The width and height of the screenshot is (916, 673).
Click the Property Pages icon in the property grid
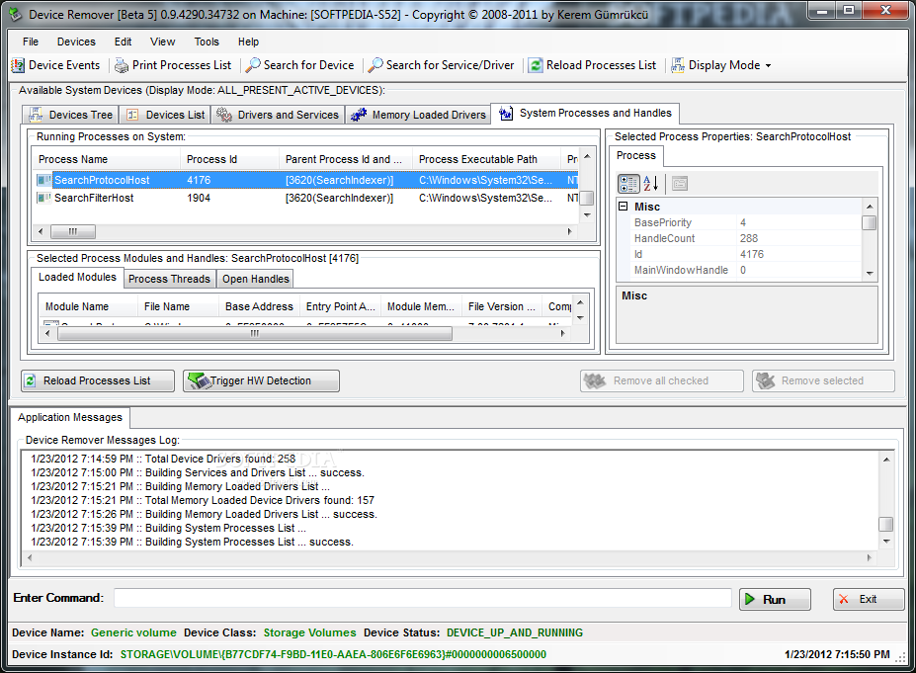pos(679,184)
